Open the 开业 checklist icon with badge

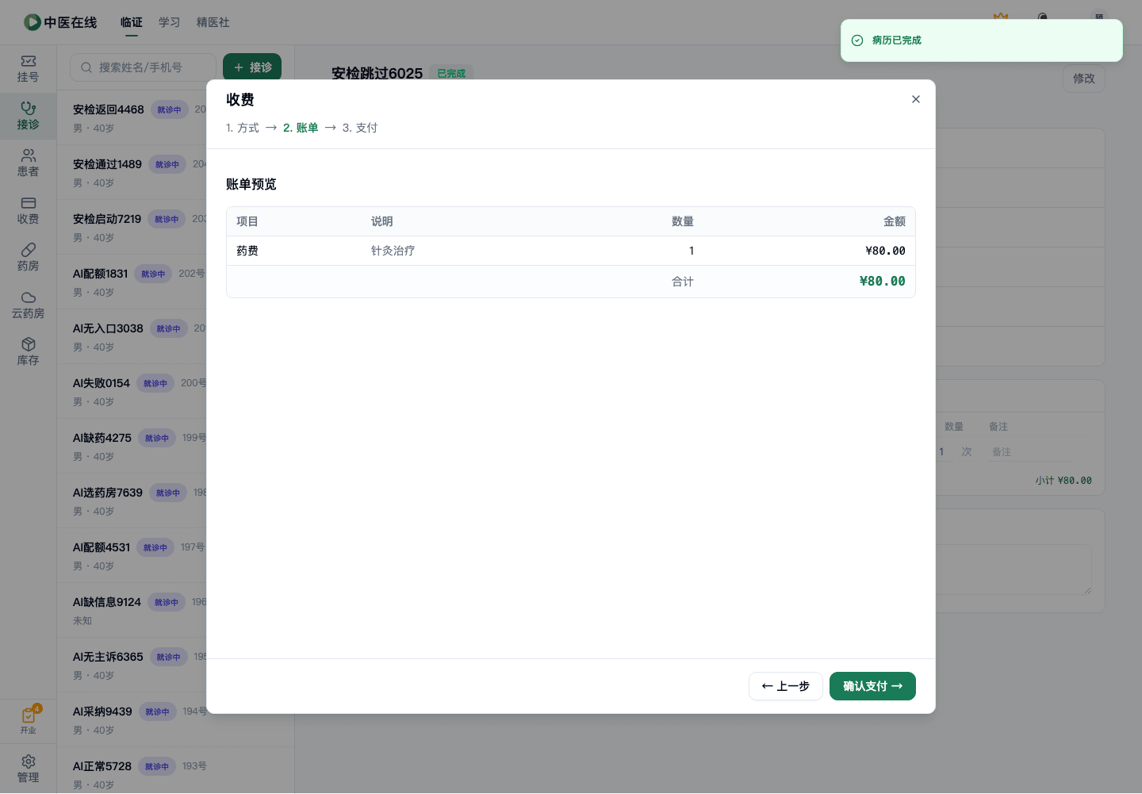tap(29, 720)
